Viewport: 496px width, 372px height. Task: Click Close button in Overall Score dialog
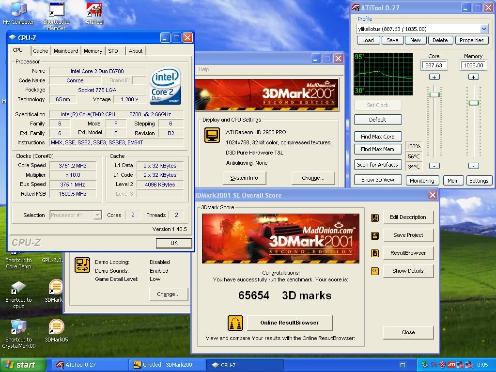coord(408,332)
